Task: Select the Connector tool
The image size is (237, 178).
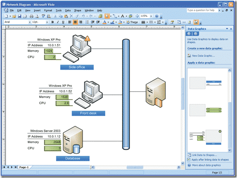Action: 115,16
